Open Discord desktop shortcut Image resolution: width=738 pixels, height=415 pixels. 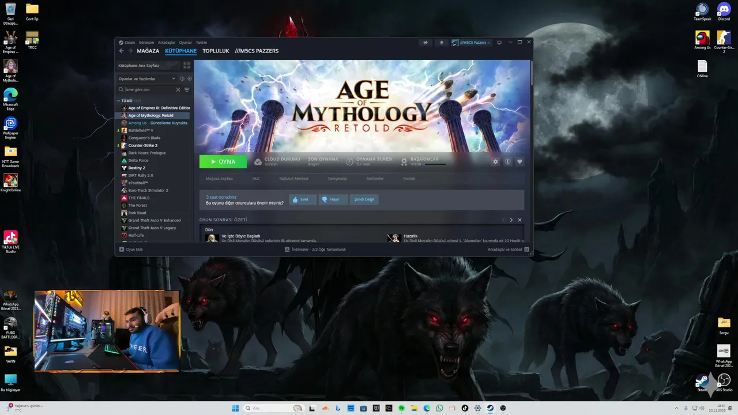tap(724, 12)
